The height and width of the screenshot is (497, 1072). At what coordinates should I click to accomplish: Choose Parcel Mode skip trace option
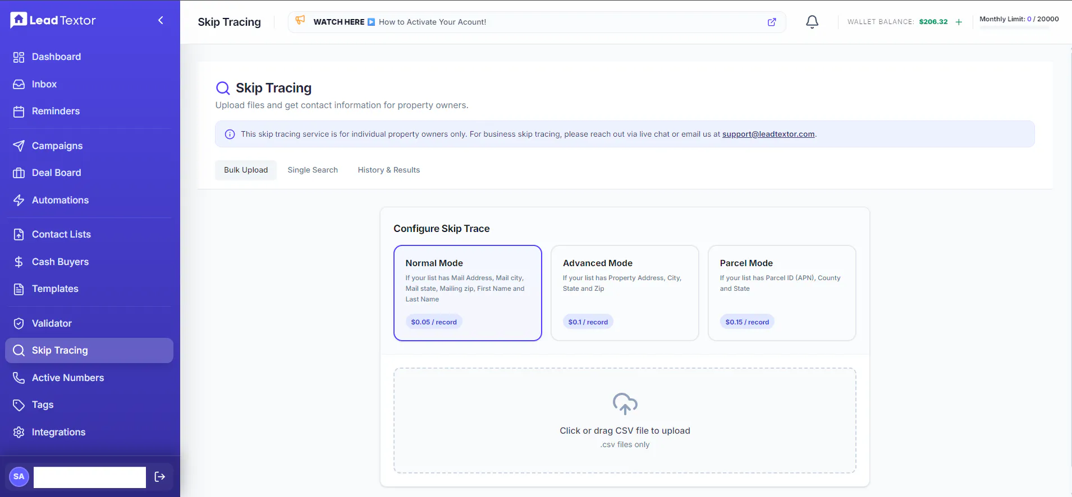(782, 293)
